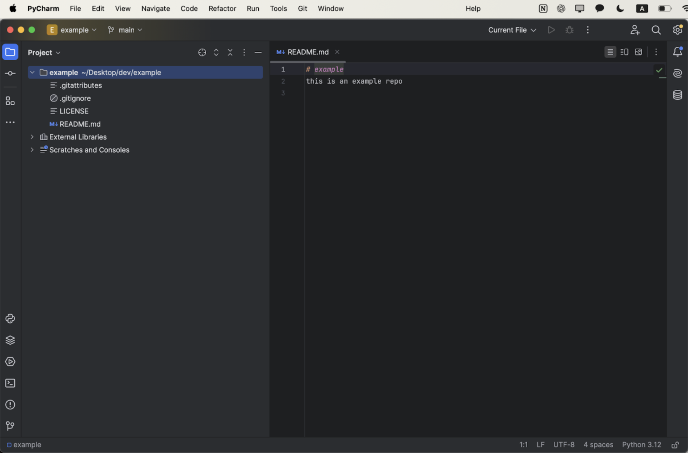The height and width of the screenshot is (453, 688).
Task: Open the Current File run configuration dropdown
Action: point(512,30)
